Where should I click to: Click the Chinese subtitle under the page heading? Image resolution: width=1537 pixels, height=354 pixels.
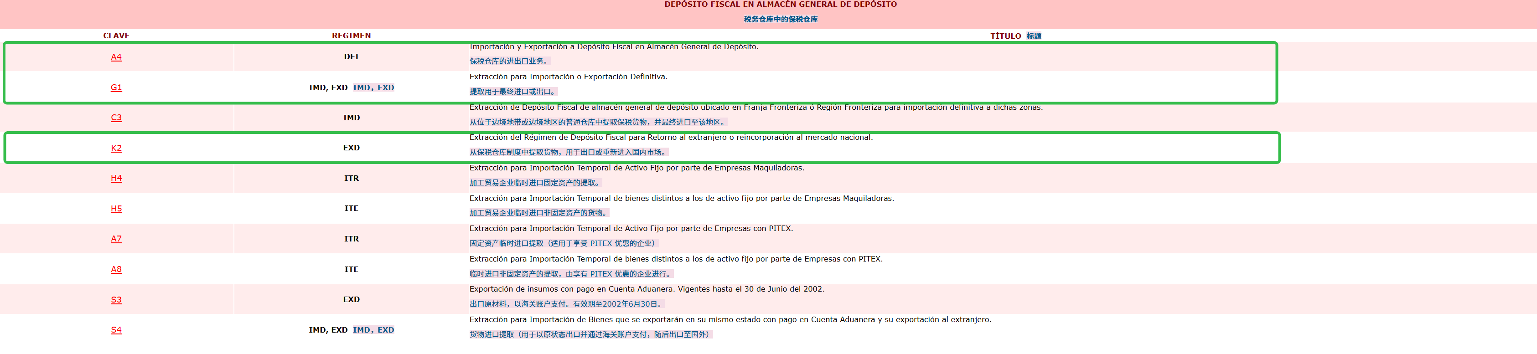click(780, 19)
